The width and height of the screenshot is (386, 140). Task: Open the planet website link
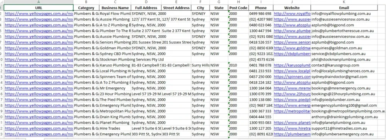[x=292, y=123]
